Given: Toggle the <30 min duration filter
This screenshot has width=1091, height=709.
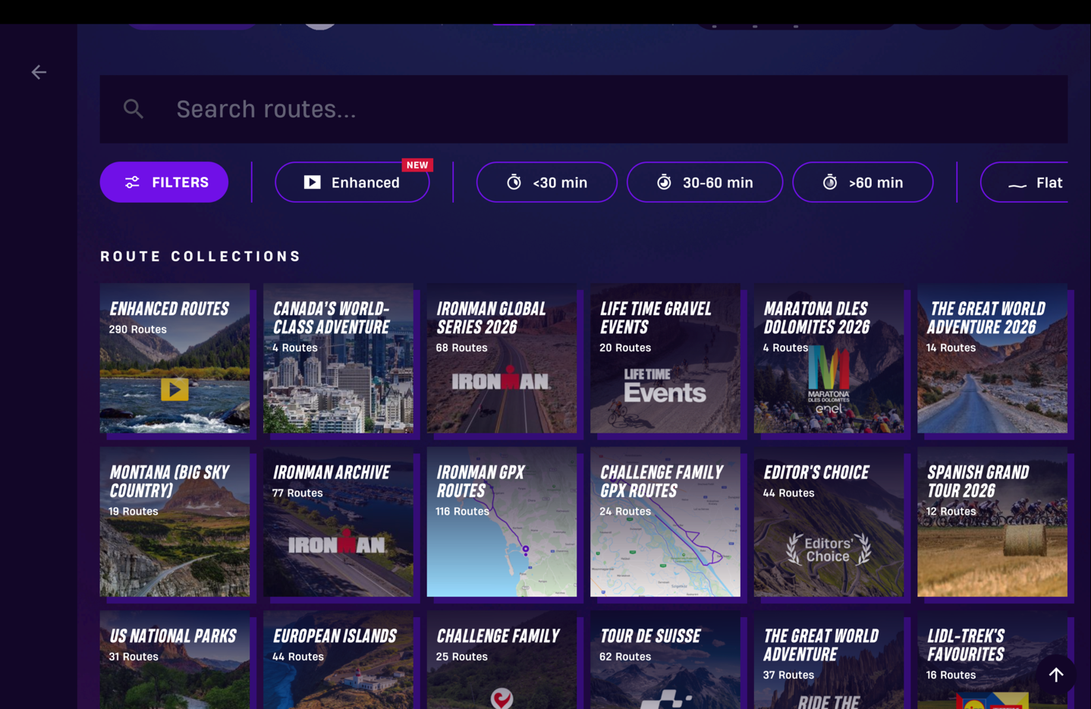Looking at the screenshot, I should (x=546, y=182).
